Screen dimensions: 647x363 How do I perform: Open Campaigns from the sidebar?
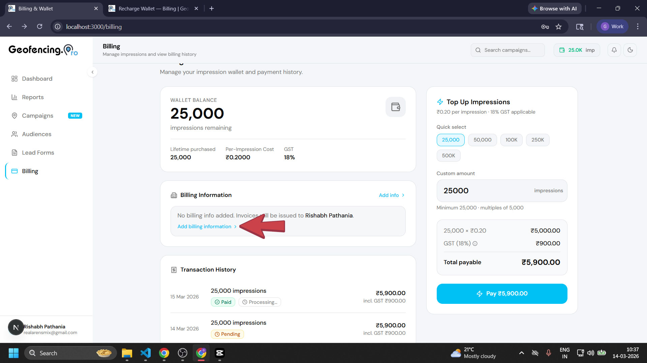[37, 115]
